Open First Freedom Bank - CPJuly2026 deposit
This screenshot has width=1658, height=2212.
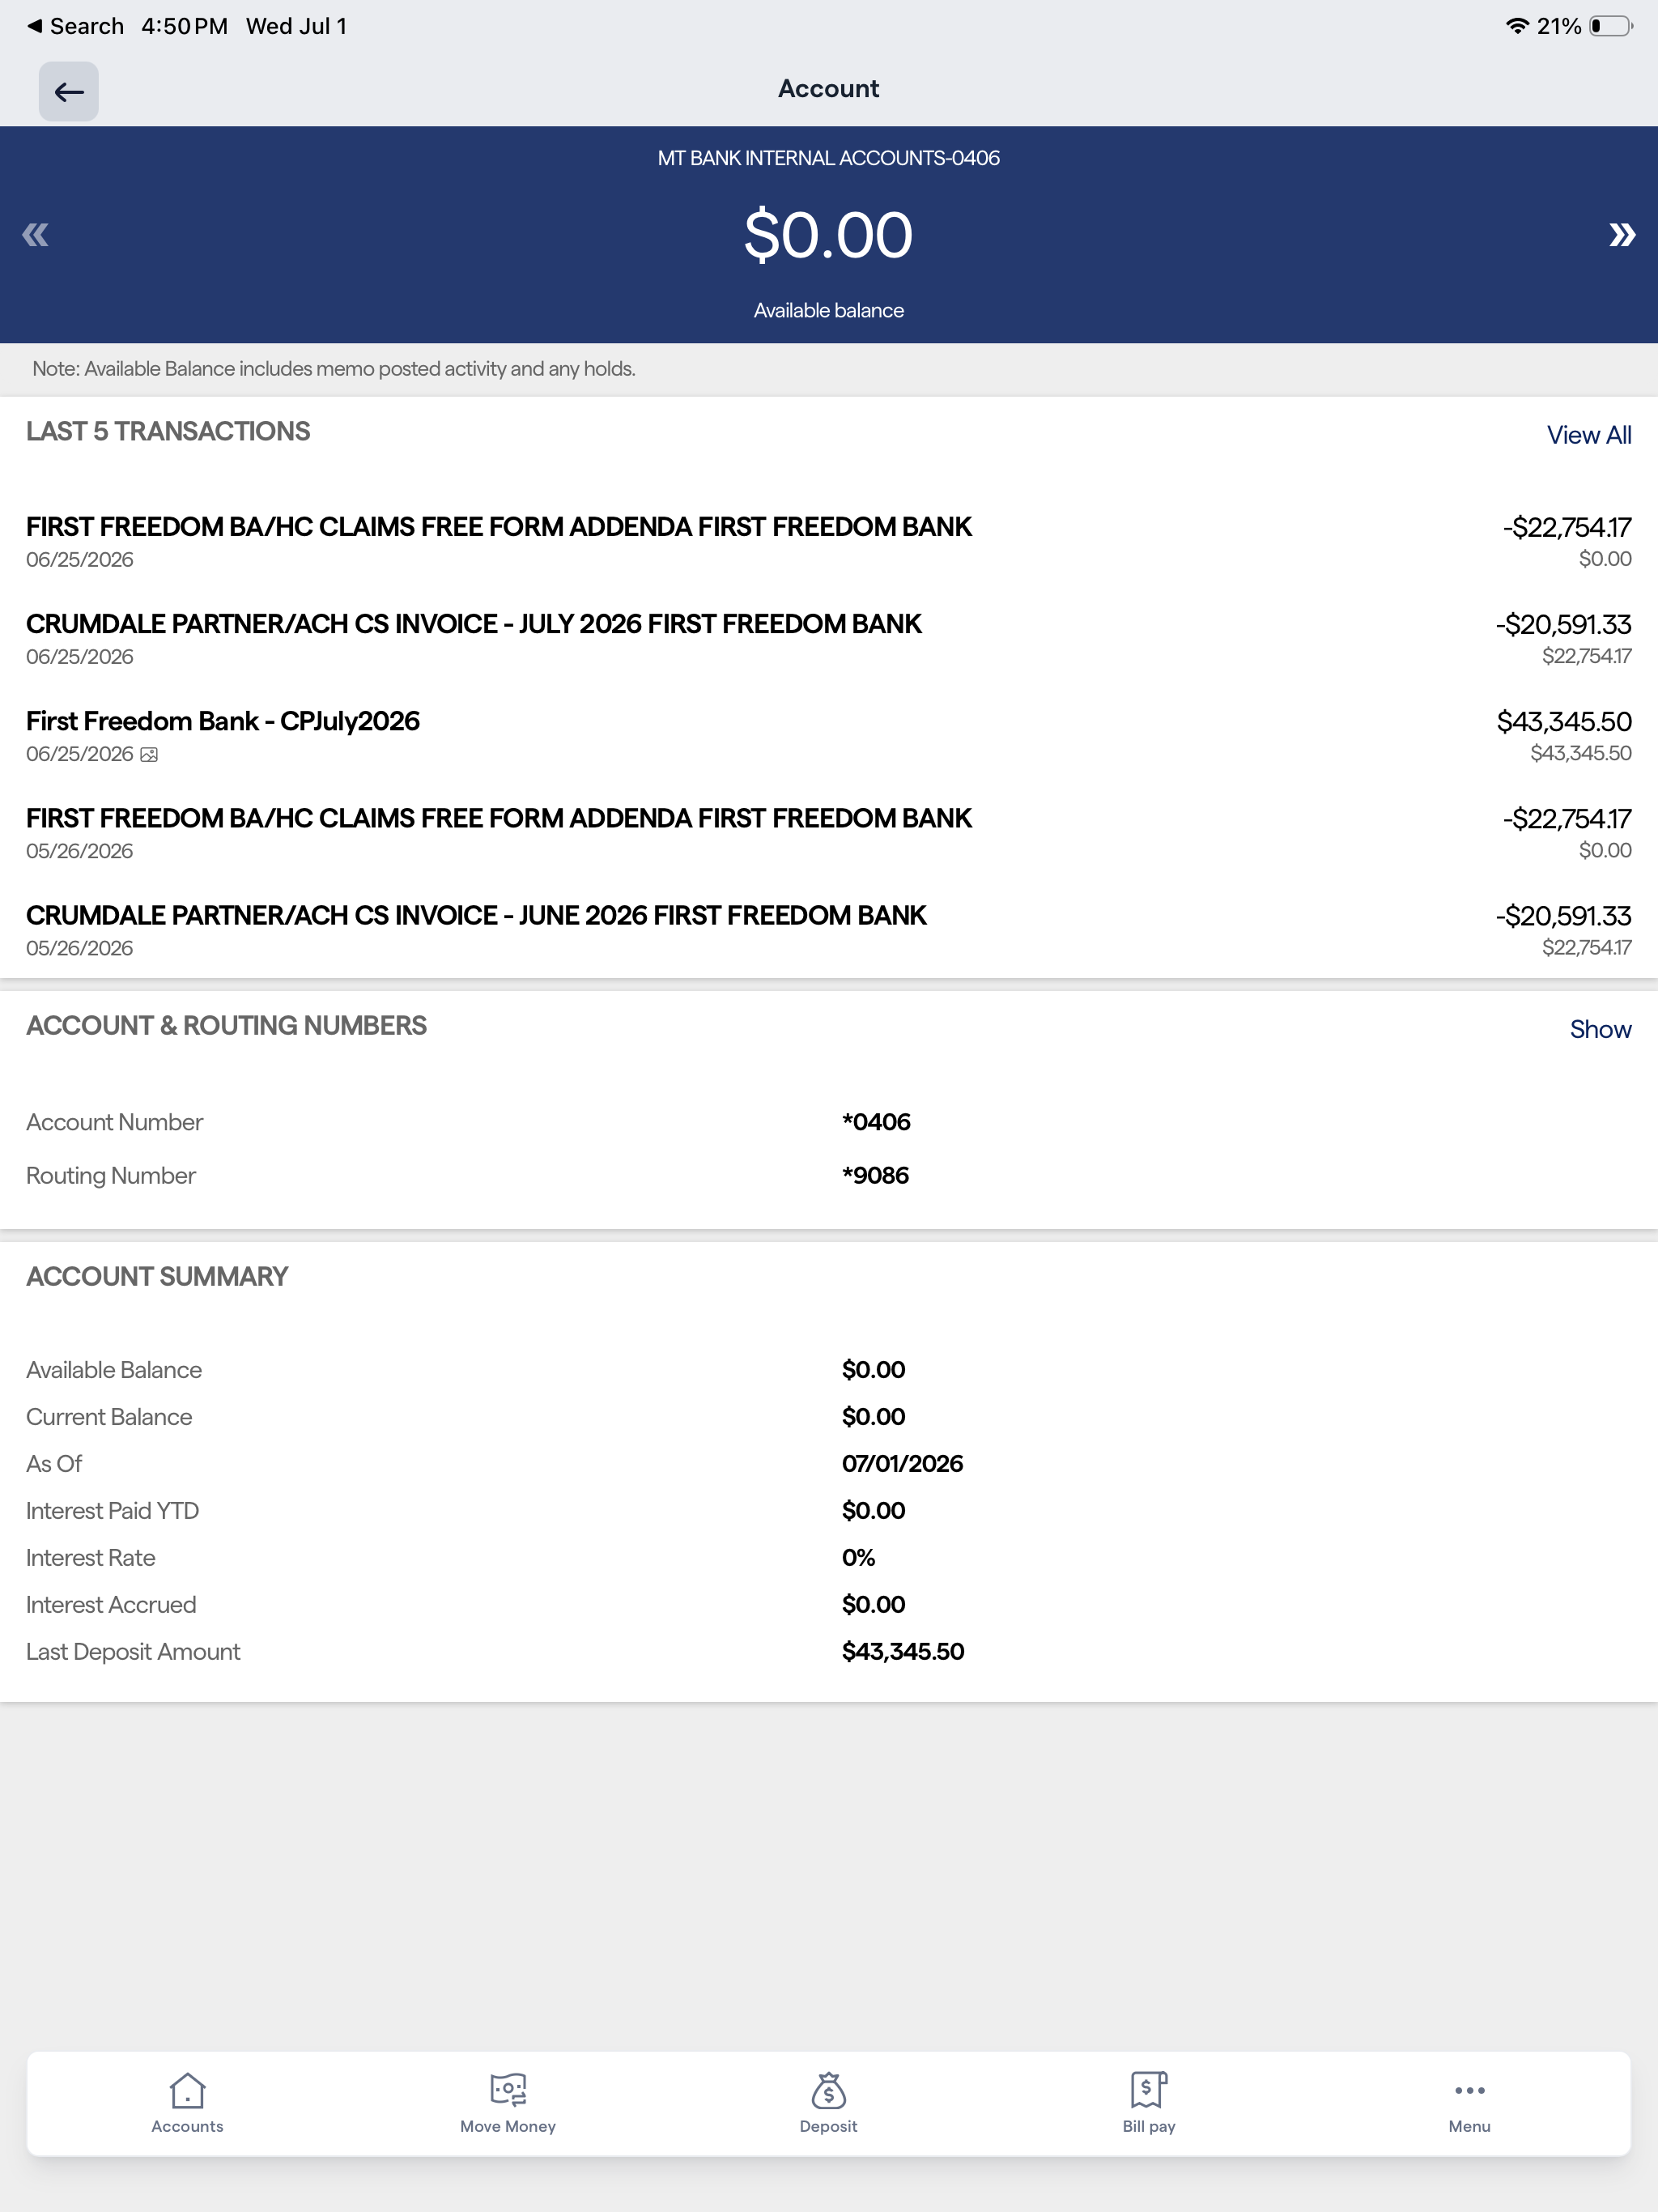pyautogui.click(x=829, y=736)
